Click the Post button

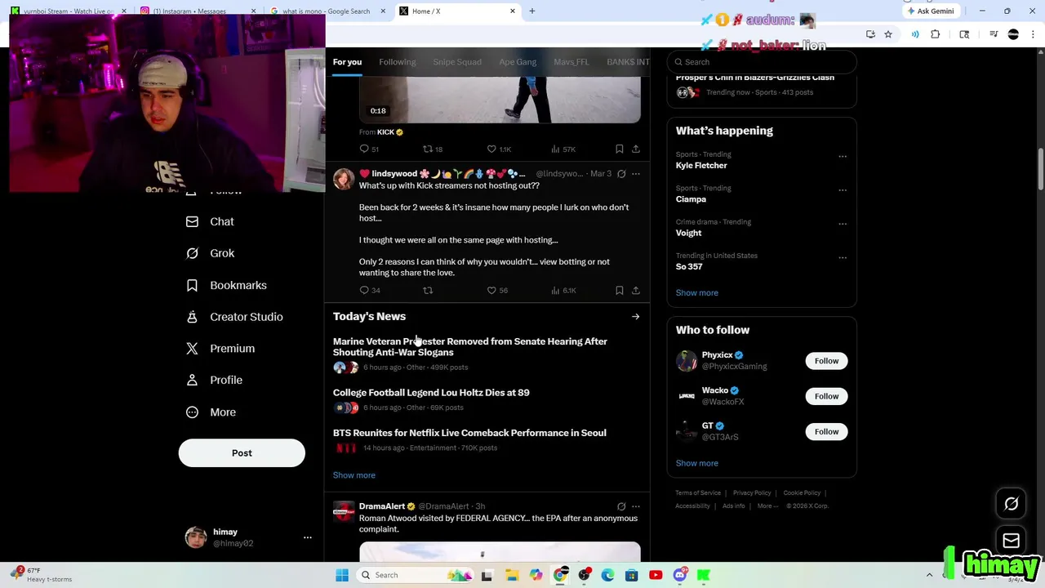(x=242, y=453)
